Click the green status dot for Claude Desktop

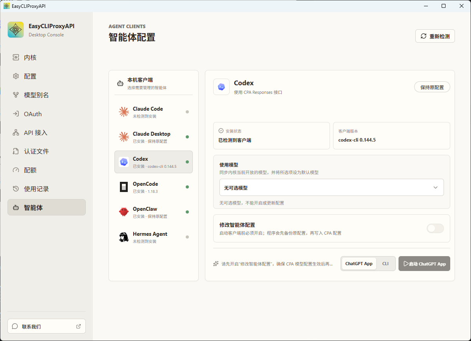click(x=187, y=137)
